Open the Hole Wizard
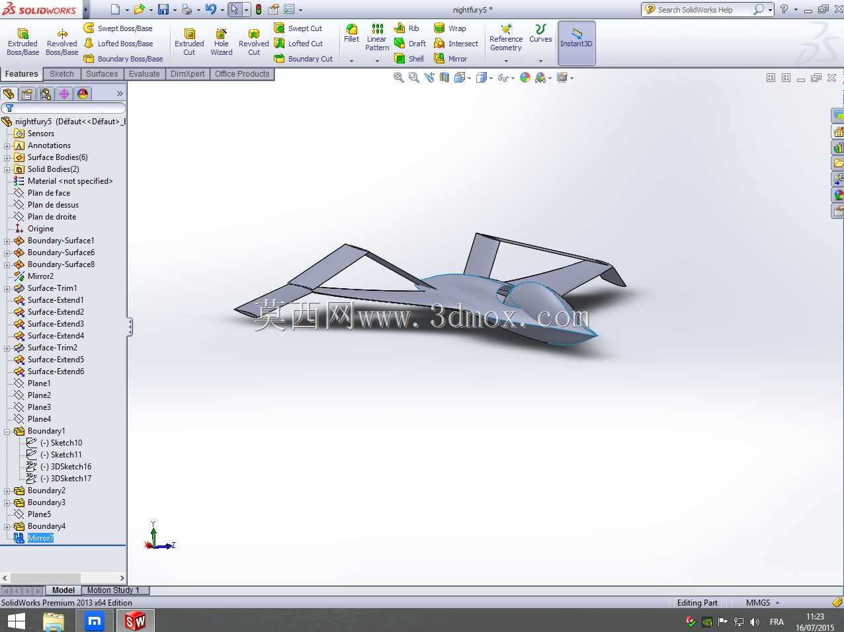Viewport: 844px width, 632px height. click(222, 42)
